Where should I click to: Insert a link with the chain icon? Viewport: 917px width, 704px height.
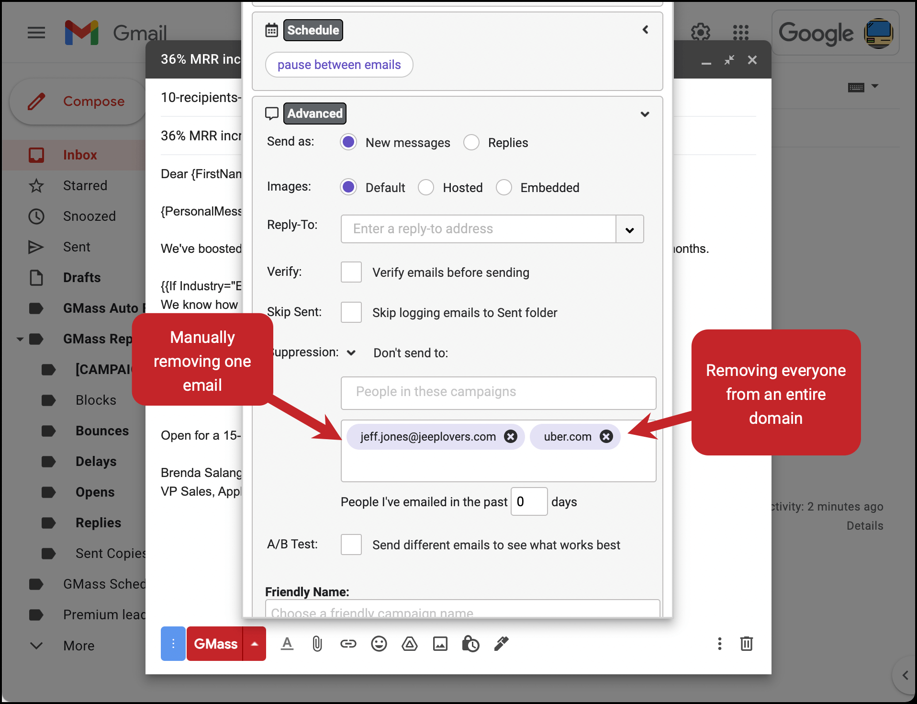click(348, 644)
